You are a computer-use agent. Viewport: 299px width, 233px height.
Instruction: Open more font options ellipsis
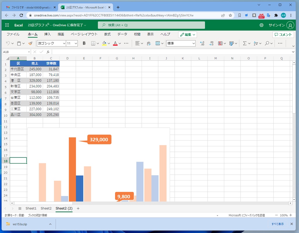pyautogui.click(x=126, y=43)
